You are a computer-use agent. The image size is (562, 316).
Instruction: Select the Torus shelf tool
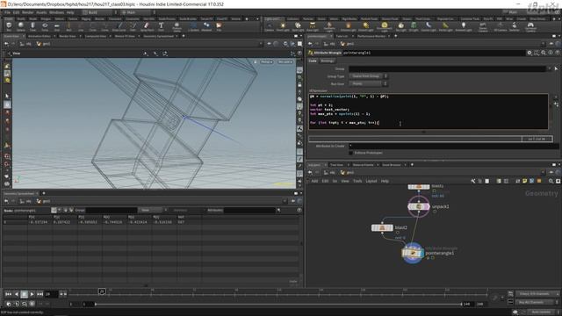pyautogui.click(x=45, y=26)
